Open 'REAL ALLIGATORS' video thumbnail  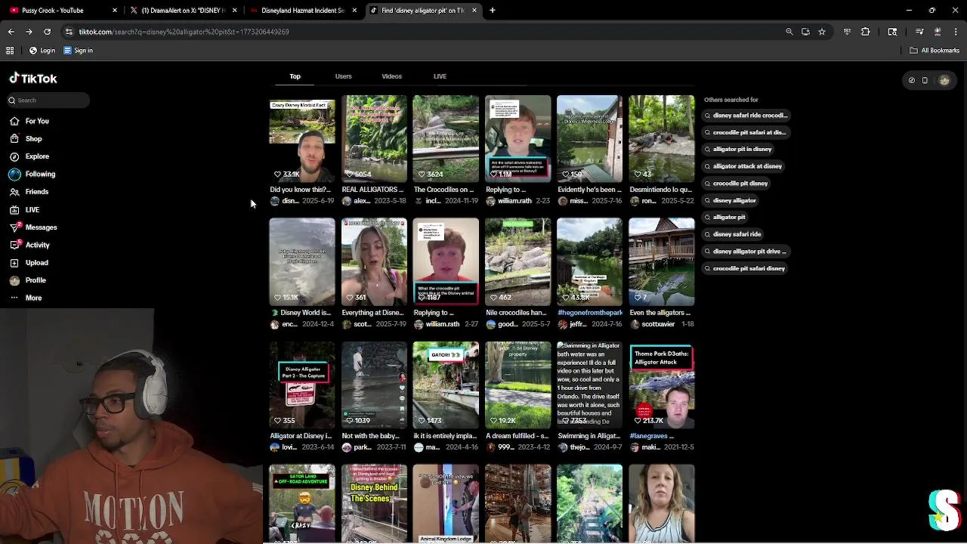(x=374, y=139)
